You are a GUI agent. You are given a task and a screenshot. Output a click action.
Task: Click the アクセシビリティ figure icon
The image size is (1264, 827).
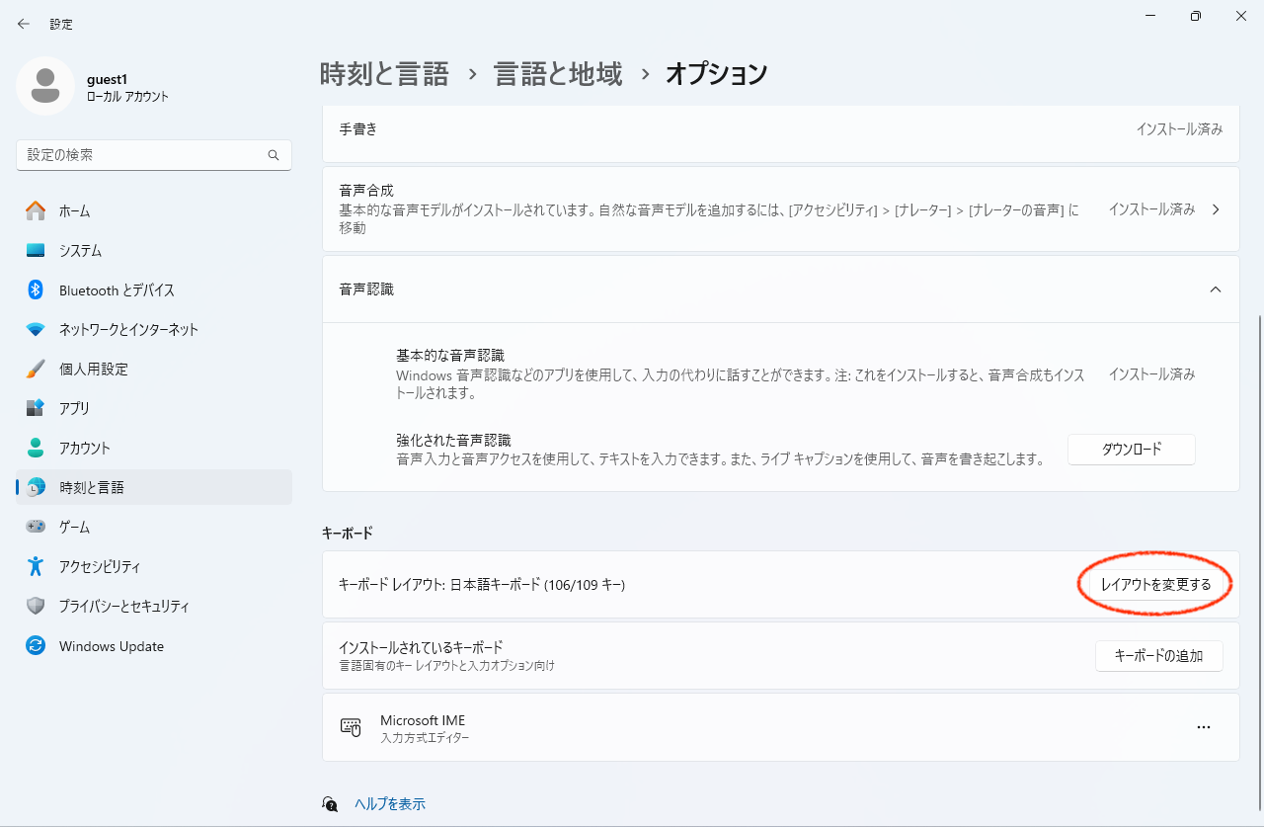(x=36, y=566)
